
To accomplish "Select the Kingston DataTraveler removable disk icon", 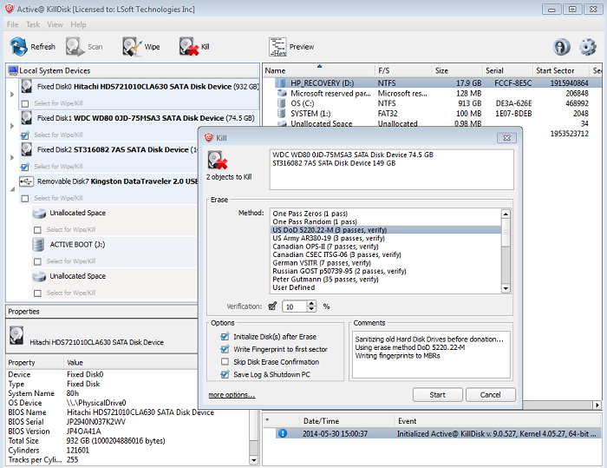I will pos(25,181).
